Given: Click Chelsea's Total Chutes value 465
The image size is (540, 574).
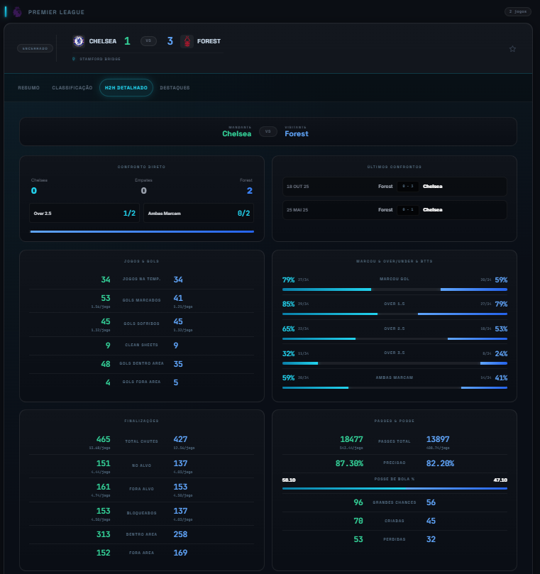Looking at the screenshot, I should tap(103, 439).
